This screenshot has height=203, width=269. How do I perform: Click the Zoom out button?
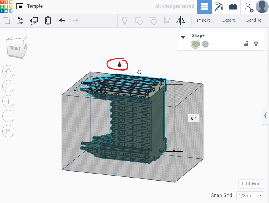pos(8,116)
